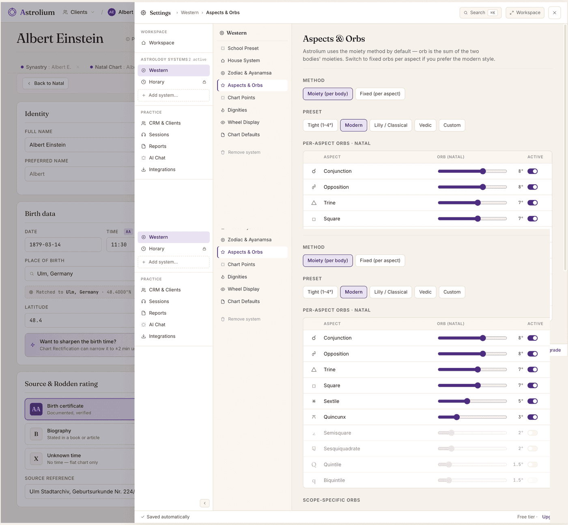Disable the Quincunx aspect toggle

click(x=533, y=417)
